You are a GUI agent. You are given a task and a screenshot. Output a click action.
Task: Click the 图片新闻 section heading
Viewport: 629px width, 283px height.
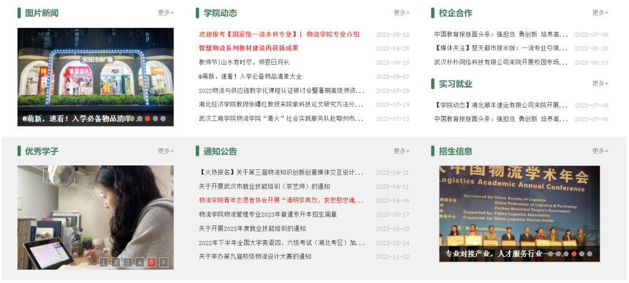point(42,13)
